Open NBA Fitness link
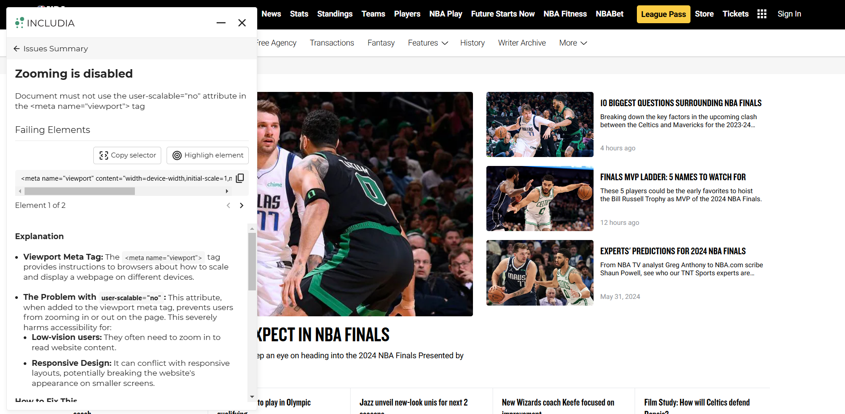The height and width of the screenshot is (414, 845). pyautogui.click(x=565, y=14)
